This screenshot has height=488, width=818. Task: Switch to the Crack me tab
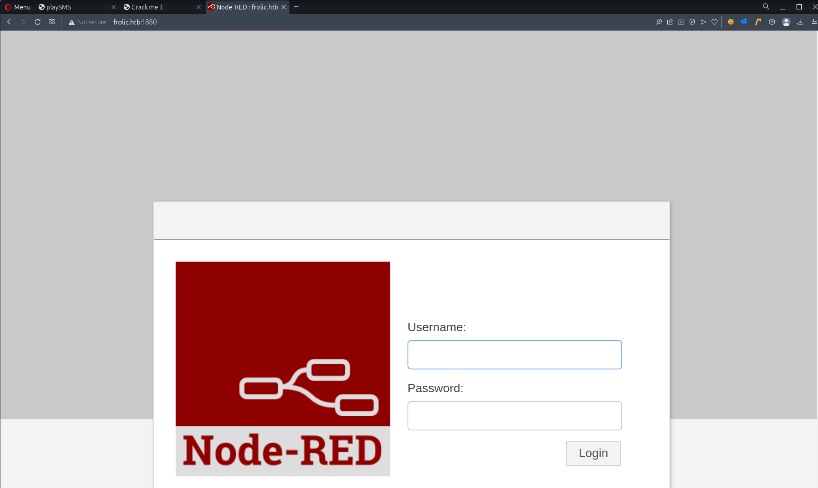tap(162, 7)
